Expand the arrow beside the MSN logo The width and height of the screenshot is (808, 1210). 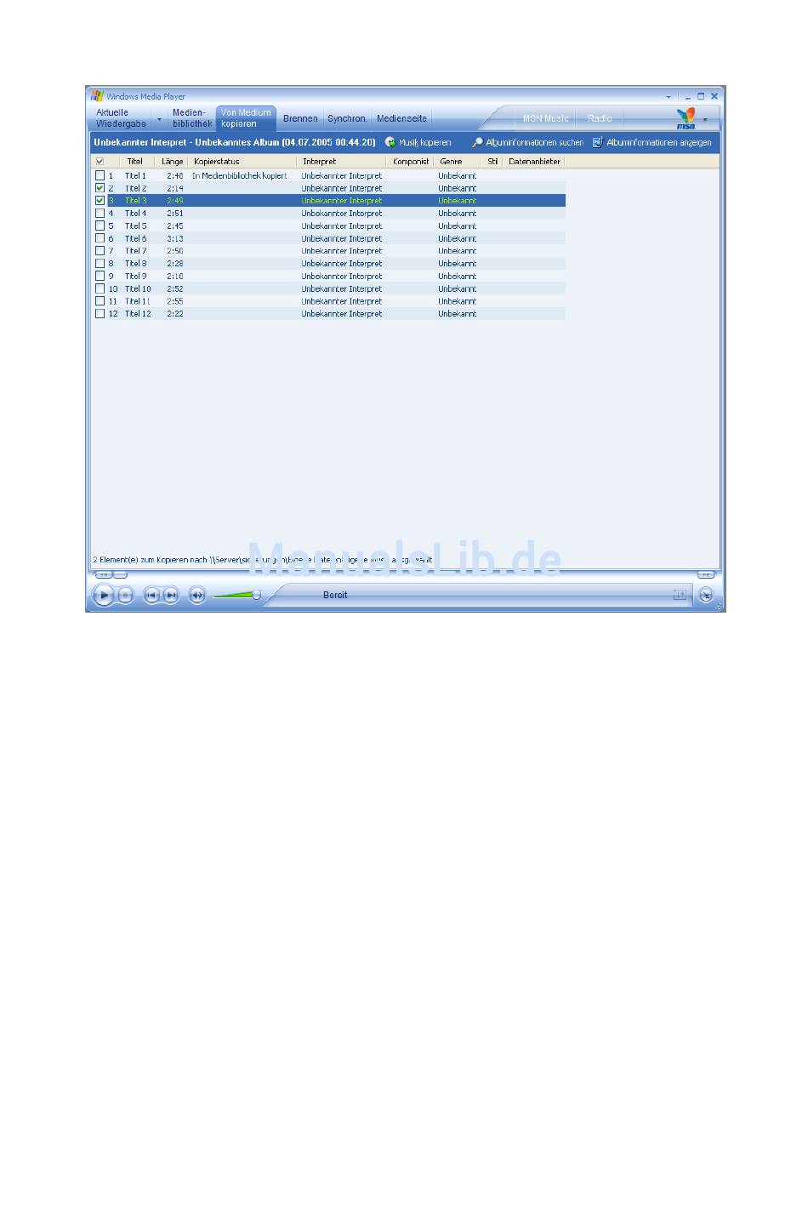(x=705, y=119)
